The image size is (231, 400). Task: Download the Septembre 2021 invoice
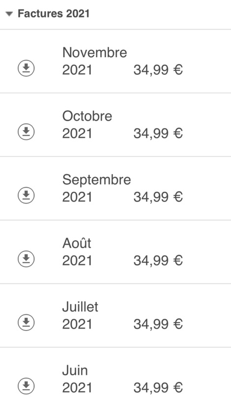coord(26,195)
